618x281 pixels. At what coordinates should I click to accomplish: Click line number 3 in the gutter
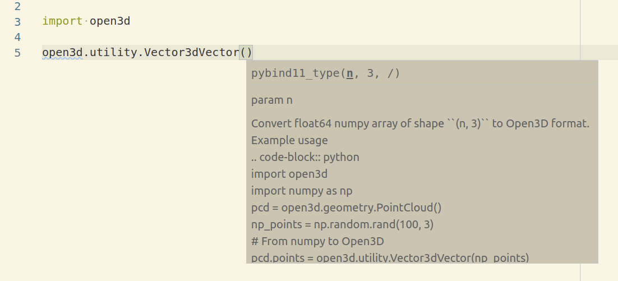(17, 22)
